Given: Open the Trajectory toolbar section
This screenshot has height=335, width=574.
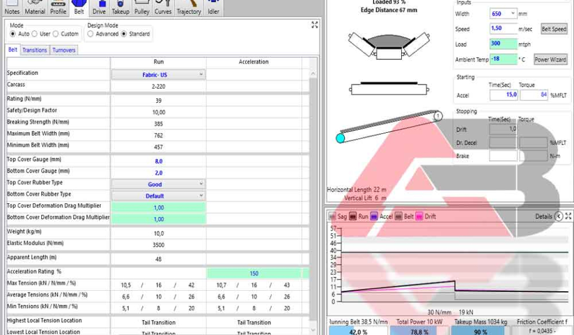Looking at the screenshot, I should (x=189, y=8).
